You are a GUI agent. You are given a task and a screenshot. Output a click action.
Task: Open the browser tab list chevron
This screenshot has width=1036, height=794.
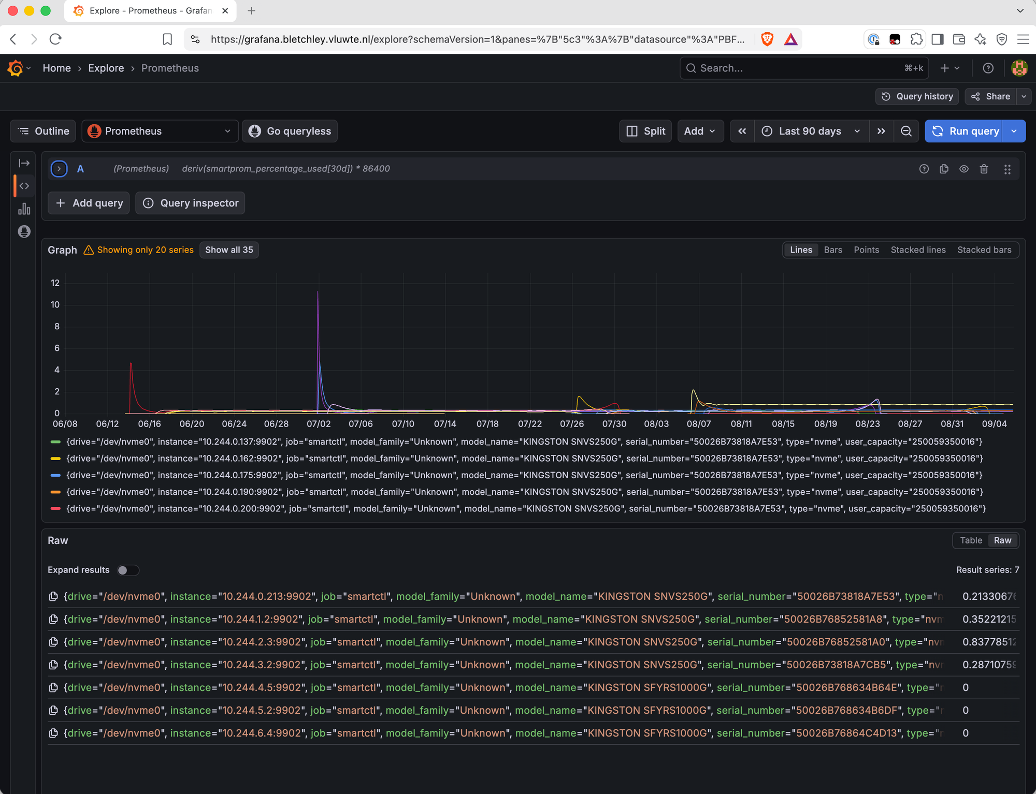coord(1020,10)
